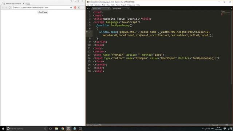Toggle the side bar icon in status bar
This screenshot has height=131, width=233.
tap(87, 125)
